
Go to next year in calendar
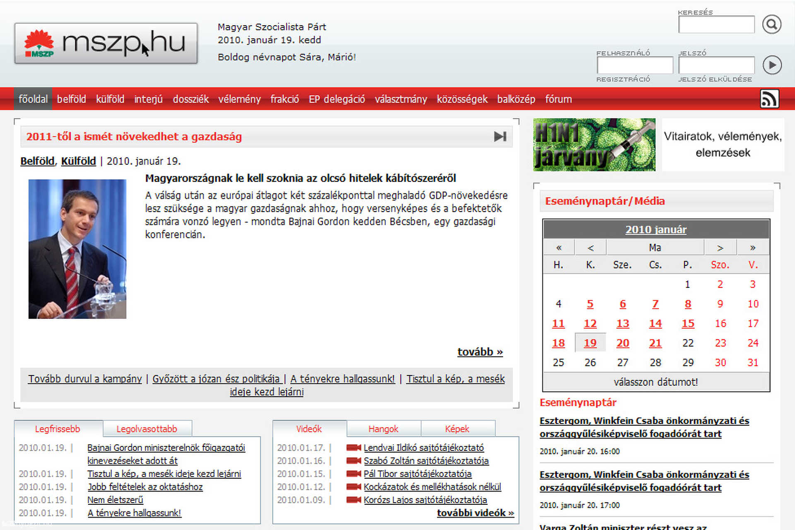753,248
